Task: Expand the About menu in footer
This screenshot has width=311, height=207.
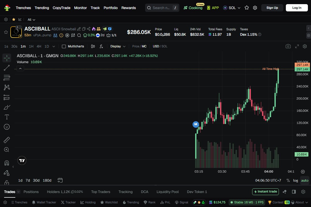Action: click(299, 202)
